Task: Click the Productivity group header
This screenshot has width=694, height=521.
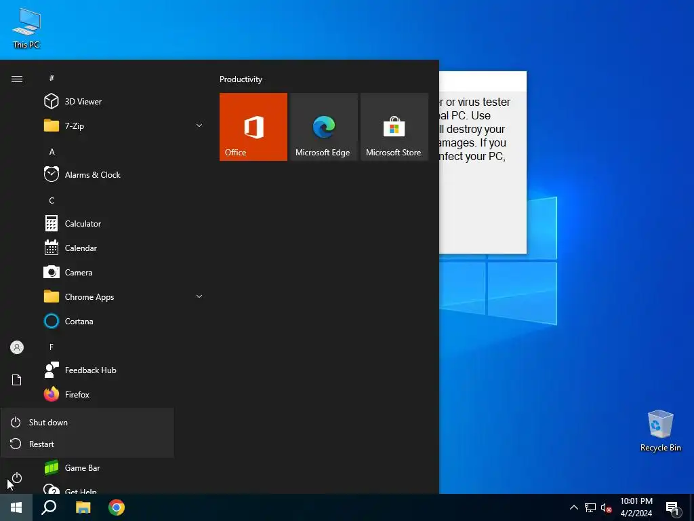Action: (241, 79)
